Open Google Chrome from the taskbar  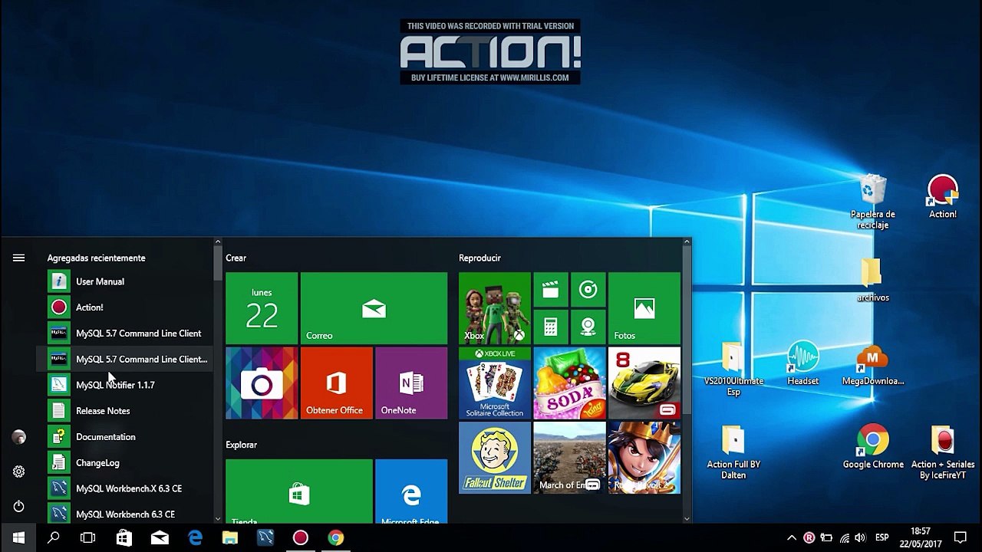336,537
